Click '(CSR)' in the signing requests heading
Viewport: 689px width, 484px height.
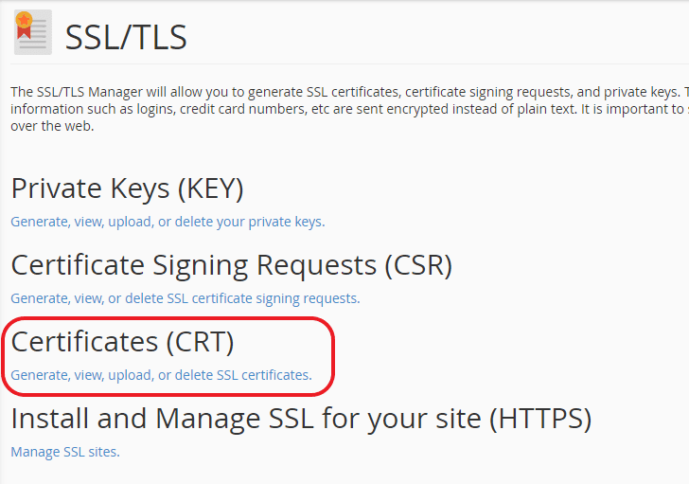(417, 265)
